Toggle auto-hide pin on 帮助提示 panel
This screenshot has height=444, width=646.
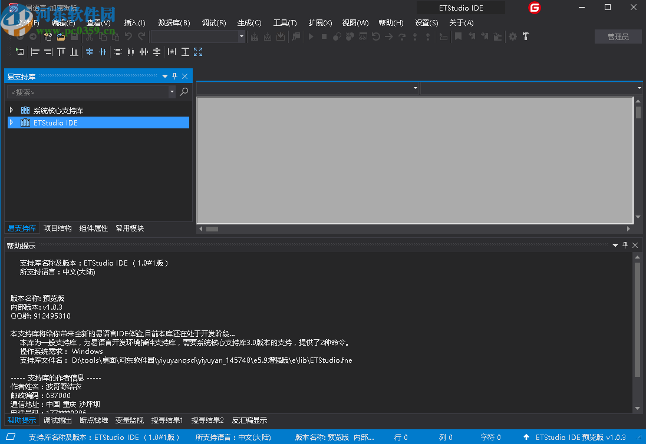(x=625, y=245)
